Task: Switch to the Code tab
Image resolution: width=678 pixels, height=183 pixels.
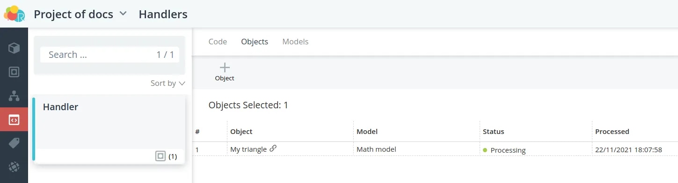Action: coord(218,42)
